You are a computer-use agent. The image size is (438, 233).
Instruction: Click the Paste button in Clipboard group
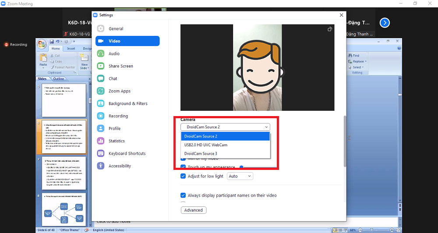[x=43, y=61]
